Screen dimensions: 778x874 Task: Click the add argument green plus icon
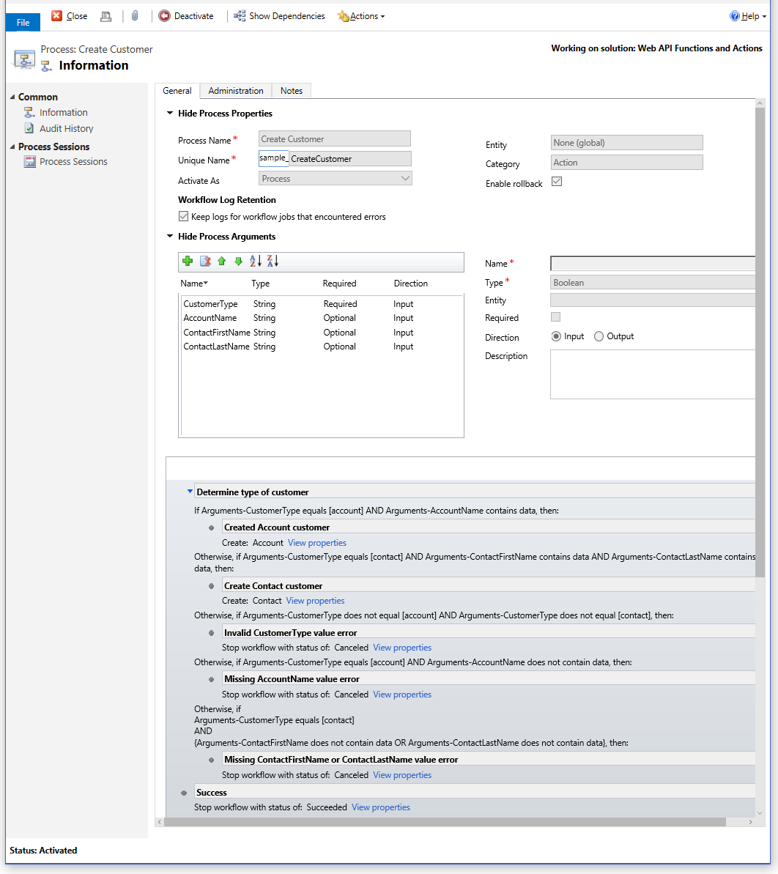tap(188, 262)
